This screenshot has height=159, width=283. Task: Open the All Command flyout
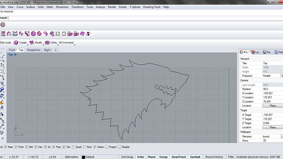click(66, 42)
